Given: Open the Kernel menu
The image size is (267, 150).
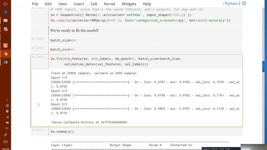Looking at the screenshot, I should [109, 4].
